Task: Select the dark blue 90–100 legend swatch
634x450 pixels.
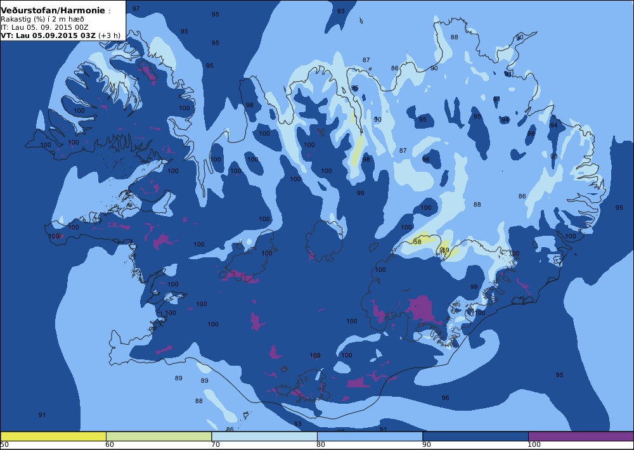Action: 475,436
